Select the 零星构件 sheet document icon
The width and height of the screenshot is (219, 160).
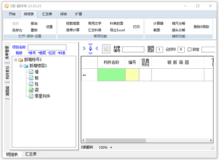(x=31, y=96)
